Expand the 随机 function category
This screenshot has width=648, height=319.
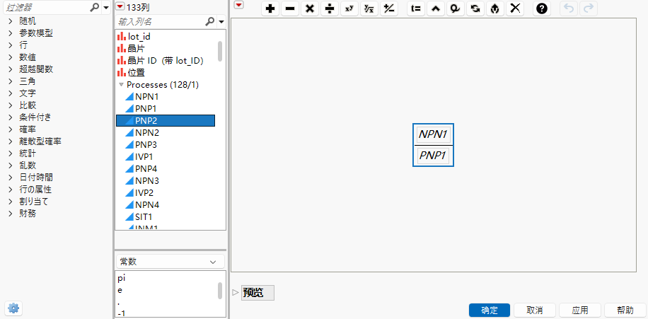[11, 21]
